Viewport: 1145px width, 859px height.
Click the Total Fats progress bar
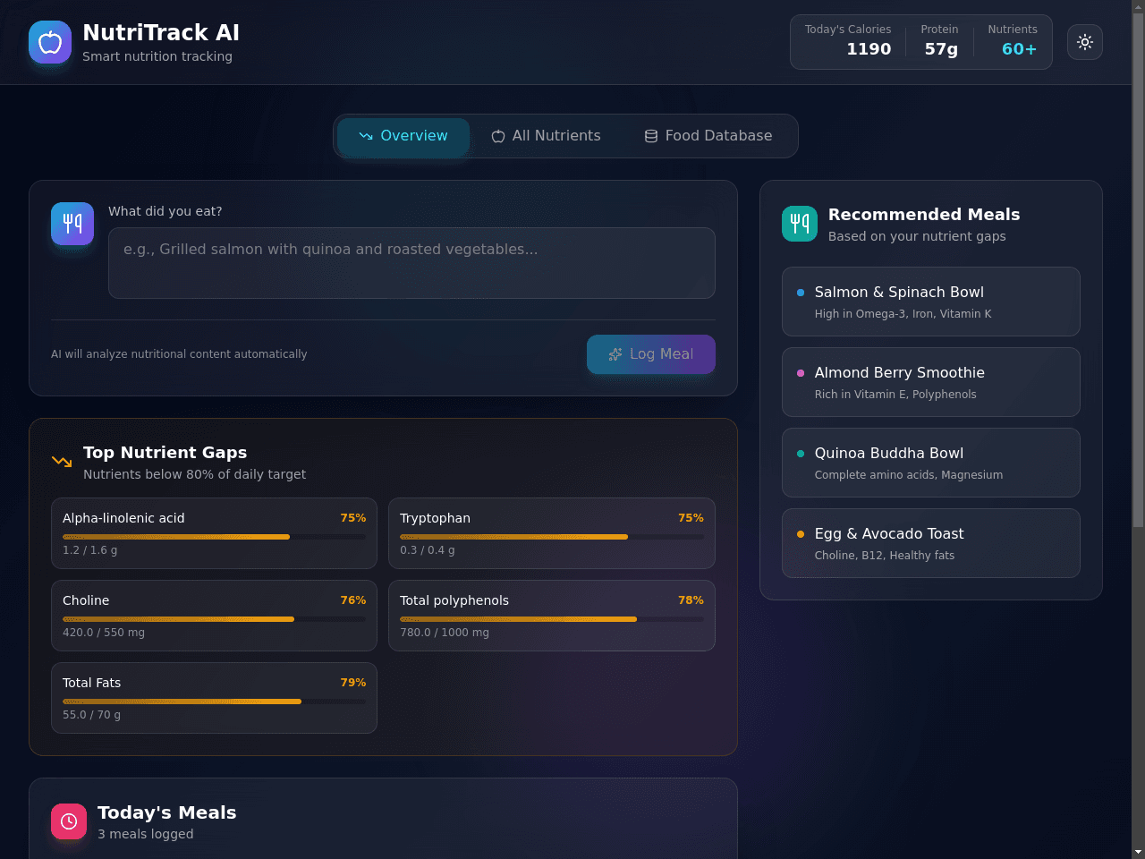(214, 702)
